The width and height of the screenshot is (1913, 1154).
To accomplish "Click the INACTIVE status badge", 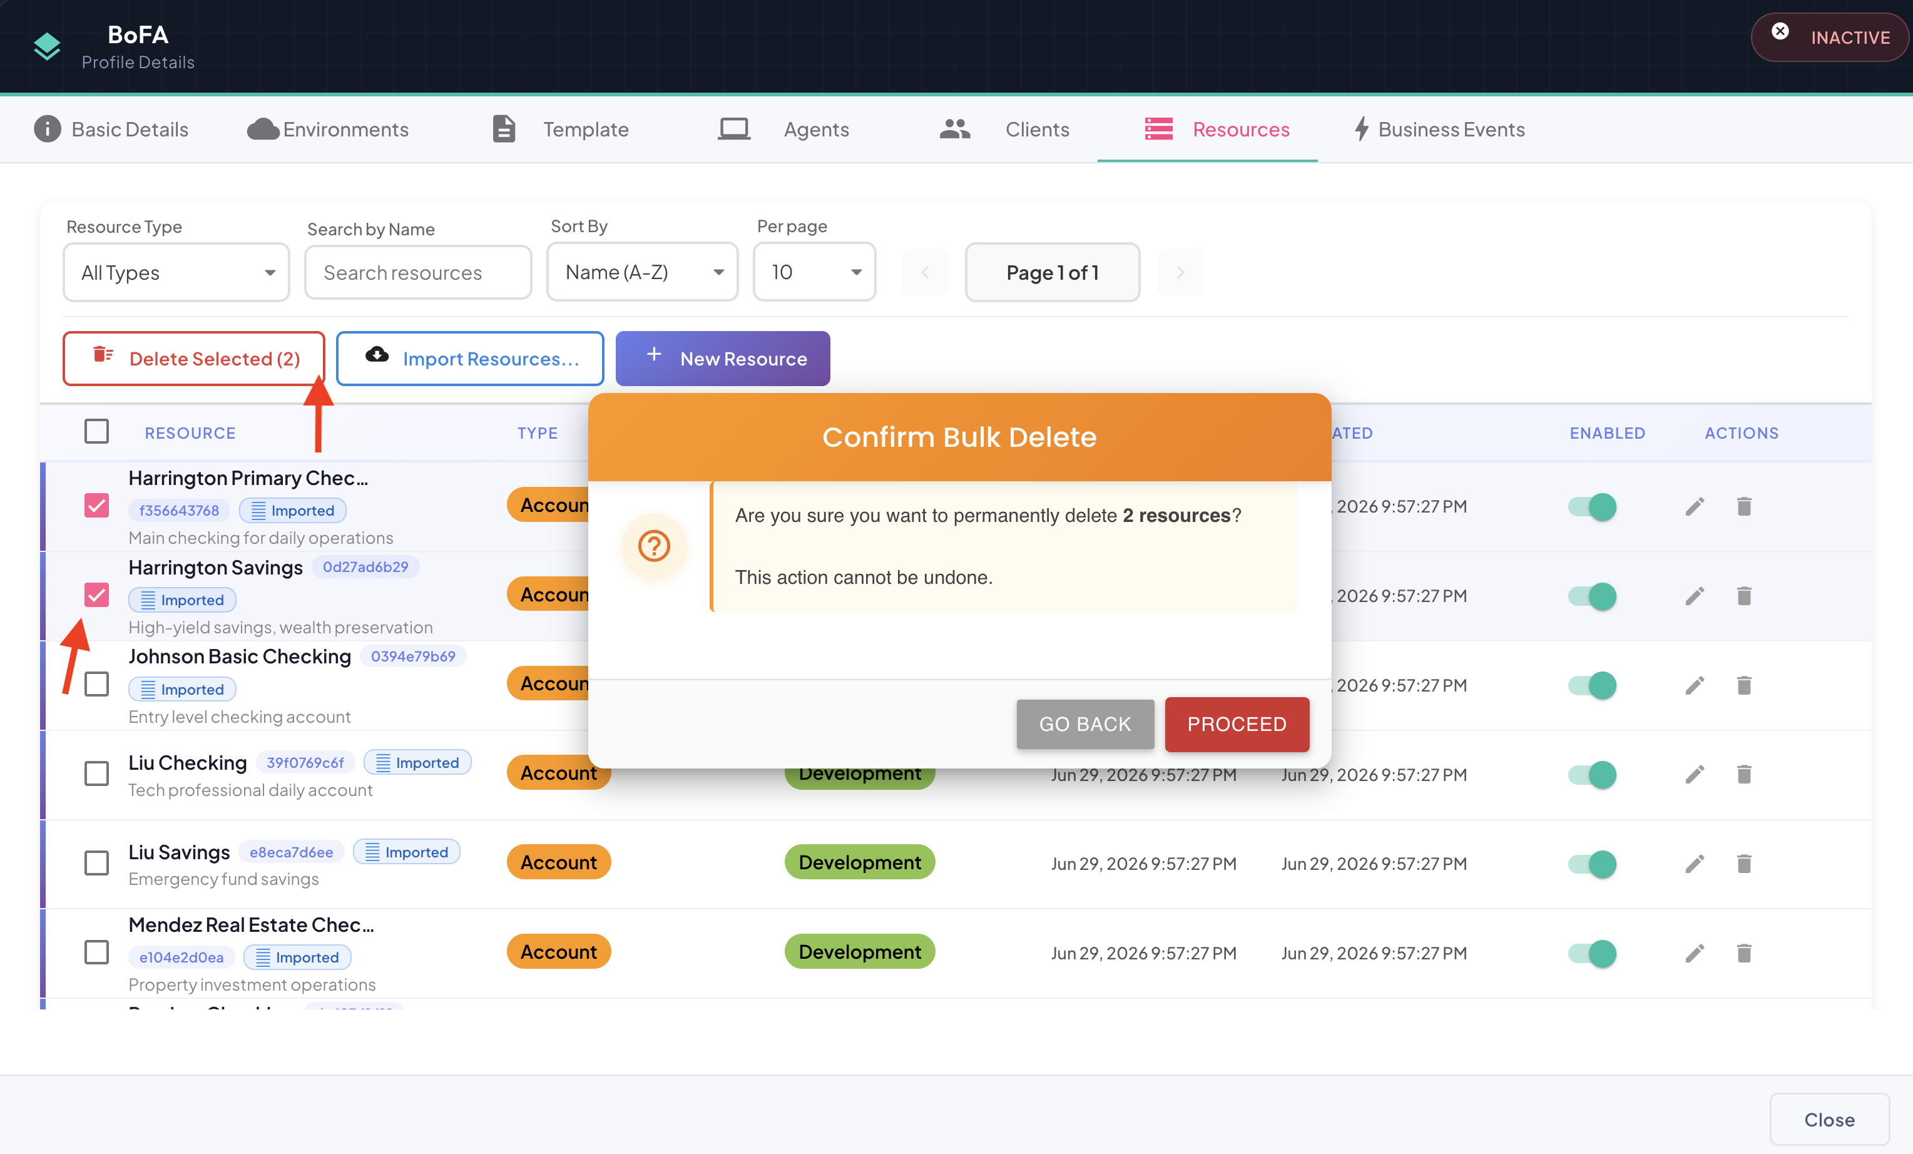I will pos(1830,38).
